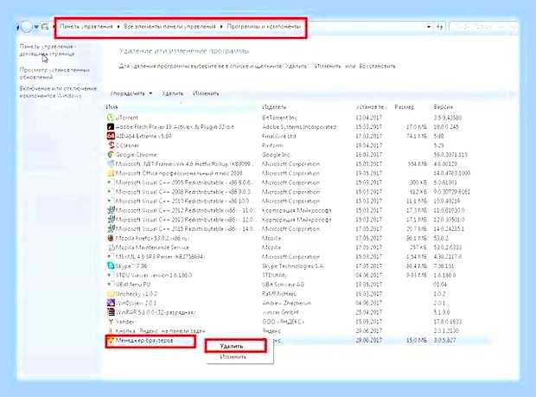Select Microsoft Visual C++ 2005 Redistributable row
The height and width of the screenshot is (397, 536).
click(x=299, y=182)
